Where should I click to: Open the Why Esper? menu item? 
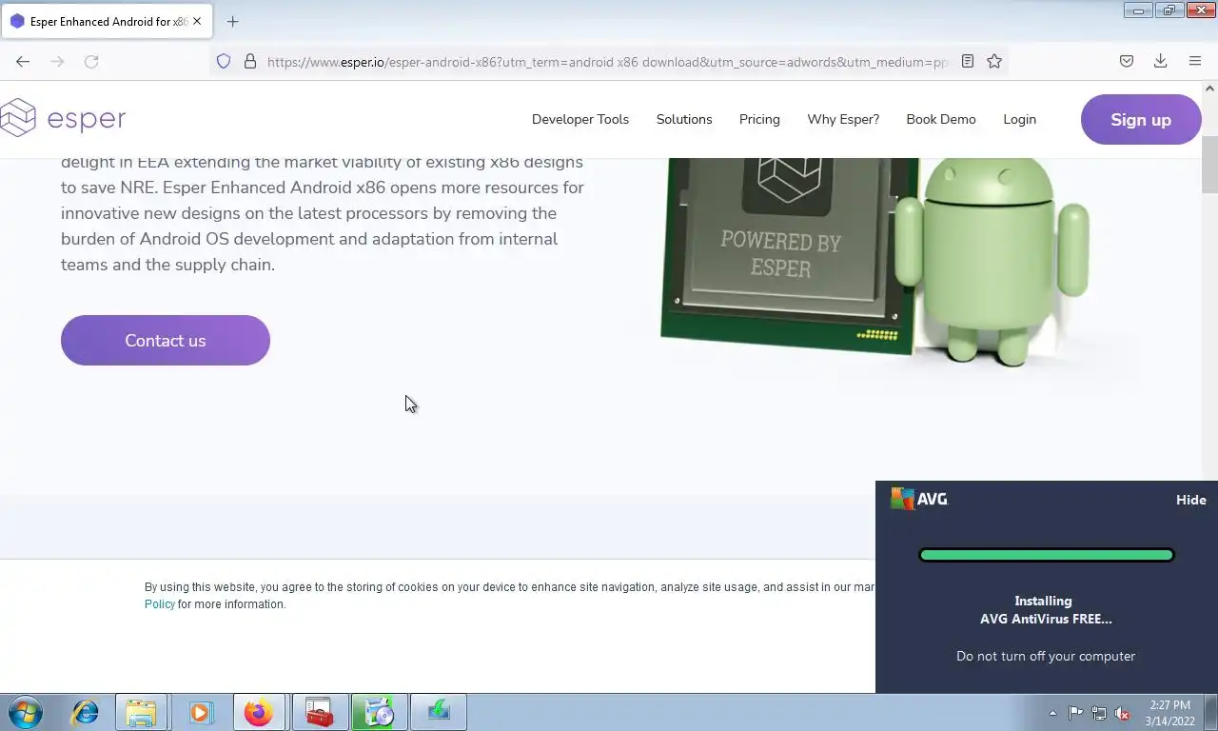[x=843, y=119]
